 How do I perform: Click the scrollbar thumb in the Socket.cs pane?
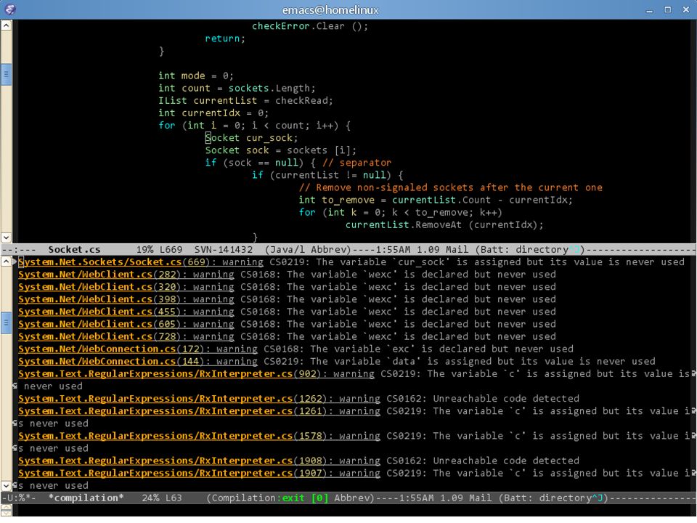7,74
